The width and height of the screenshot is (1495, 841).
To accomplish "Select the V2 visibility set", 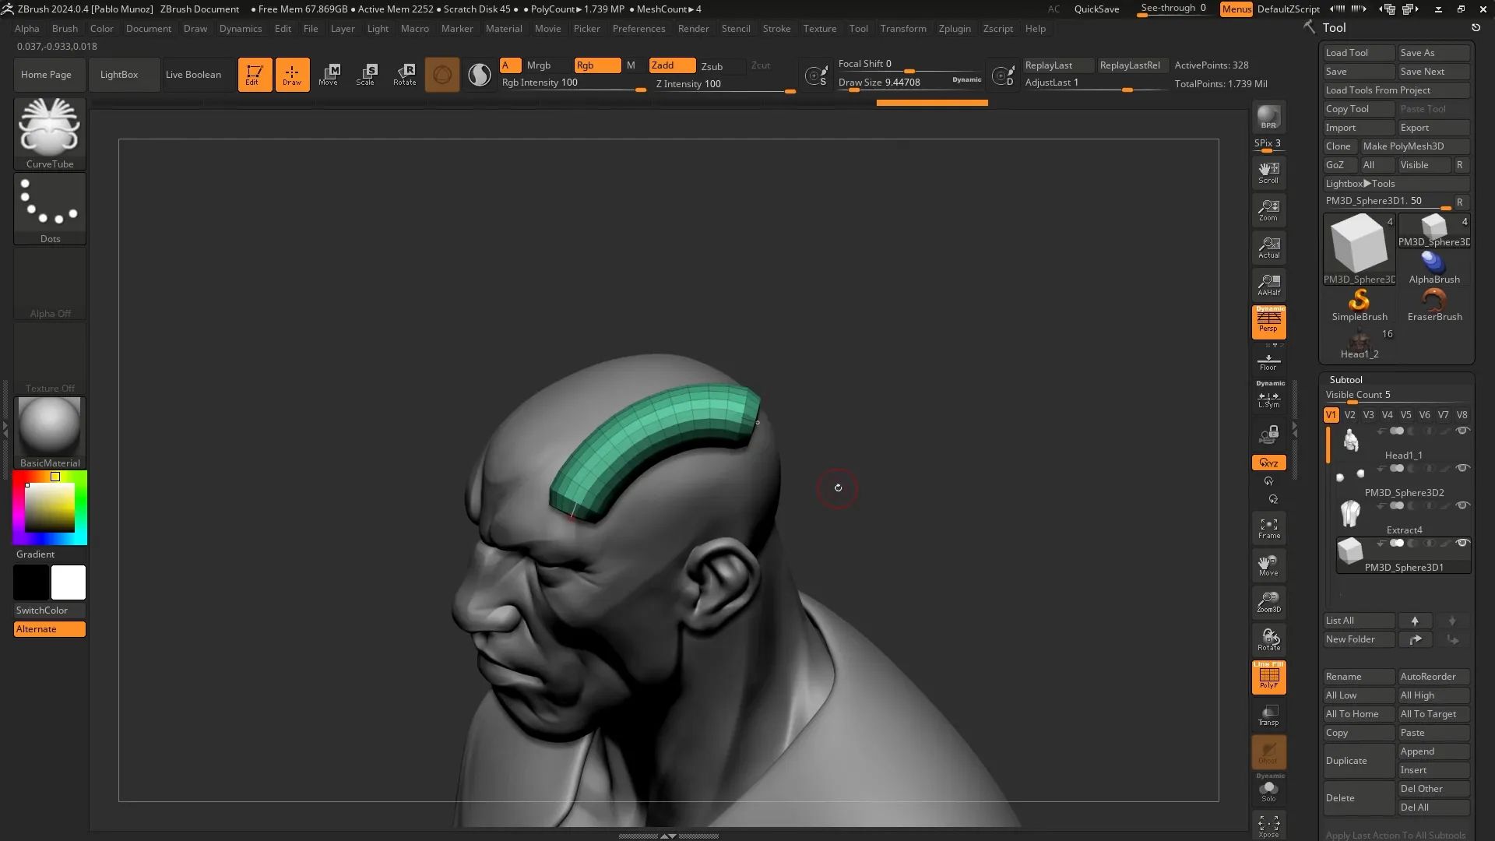I will [x=1349, y=415].
